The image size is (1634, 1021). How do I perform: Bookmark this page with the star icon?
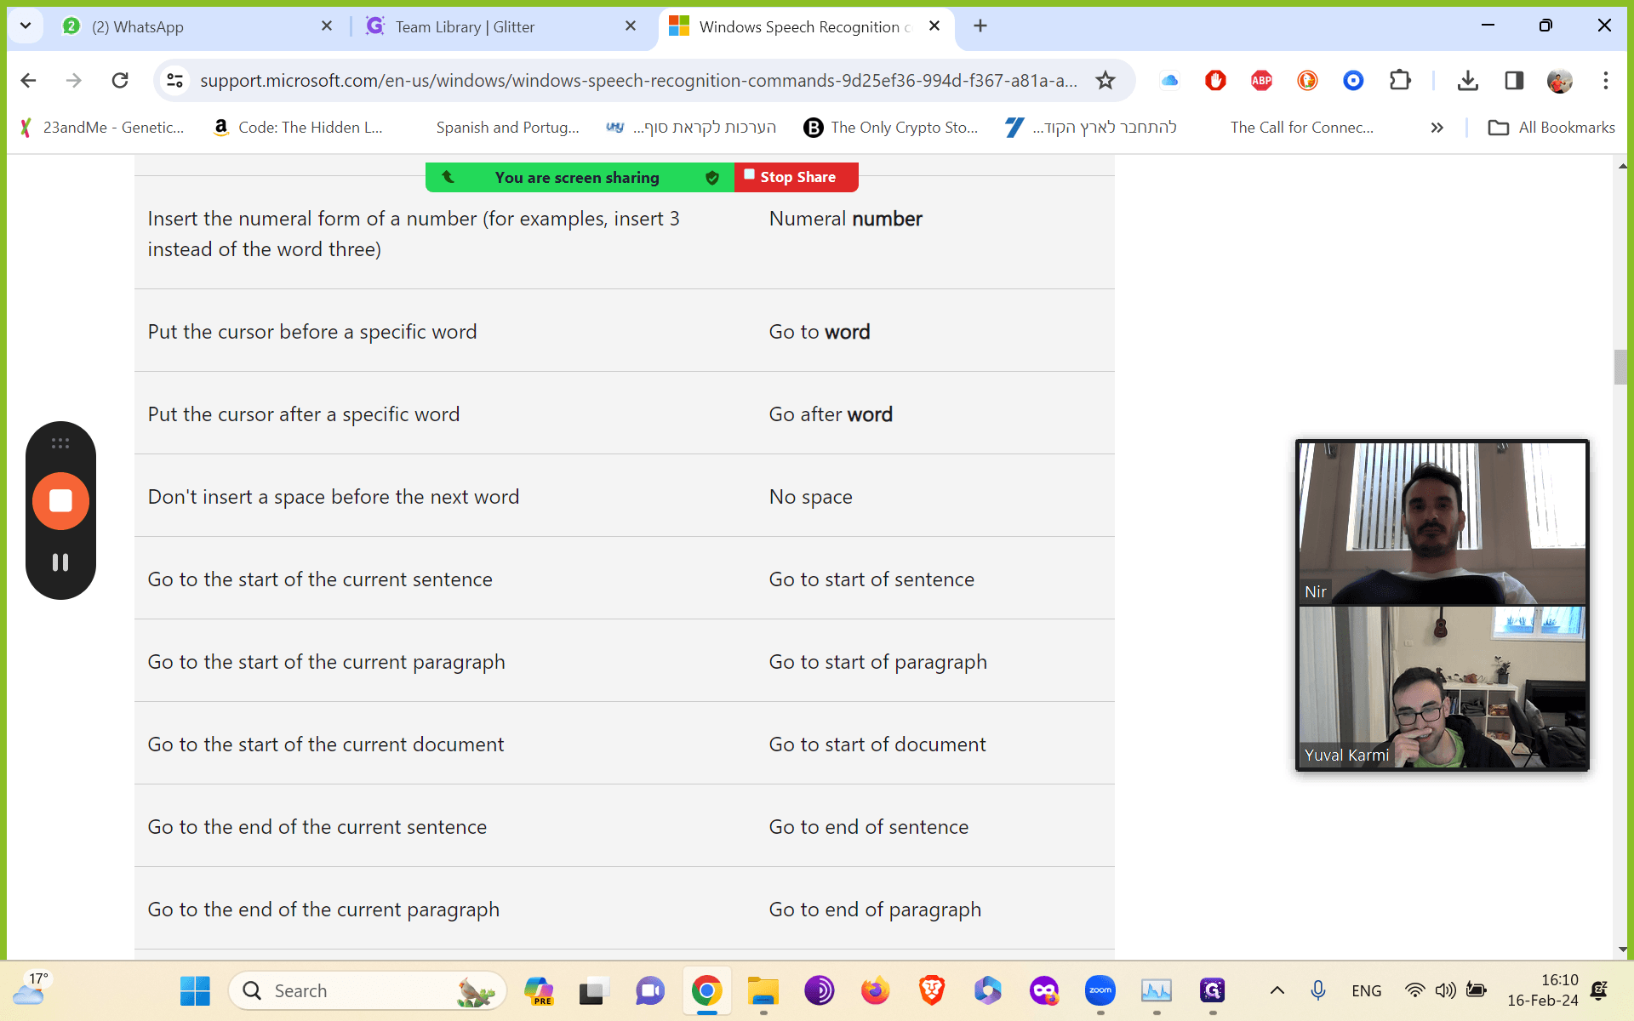pos(1105,81)
